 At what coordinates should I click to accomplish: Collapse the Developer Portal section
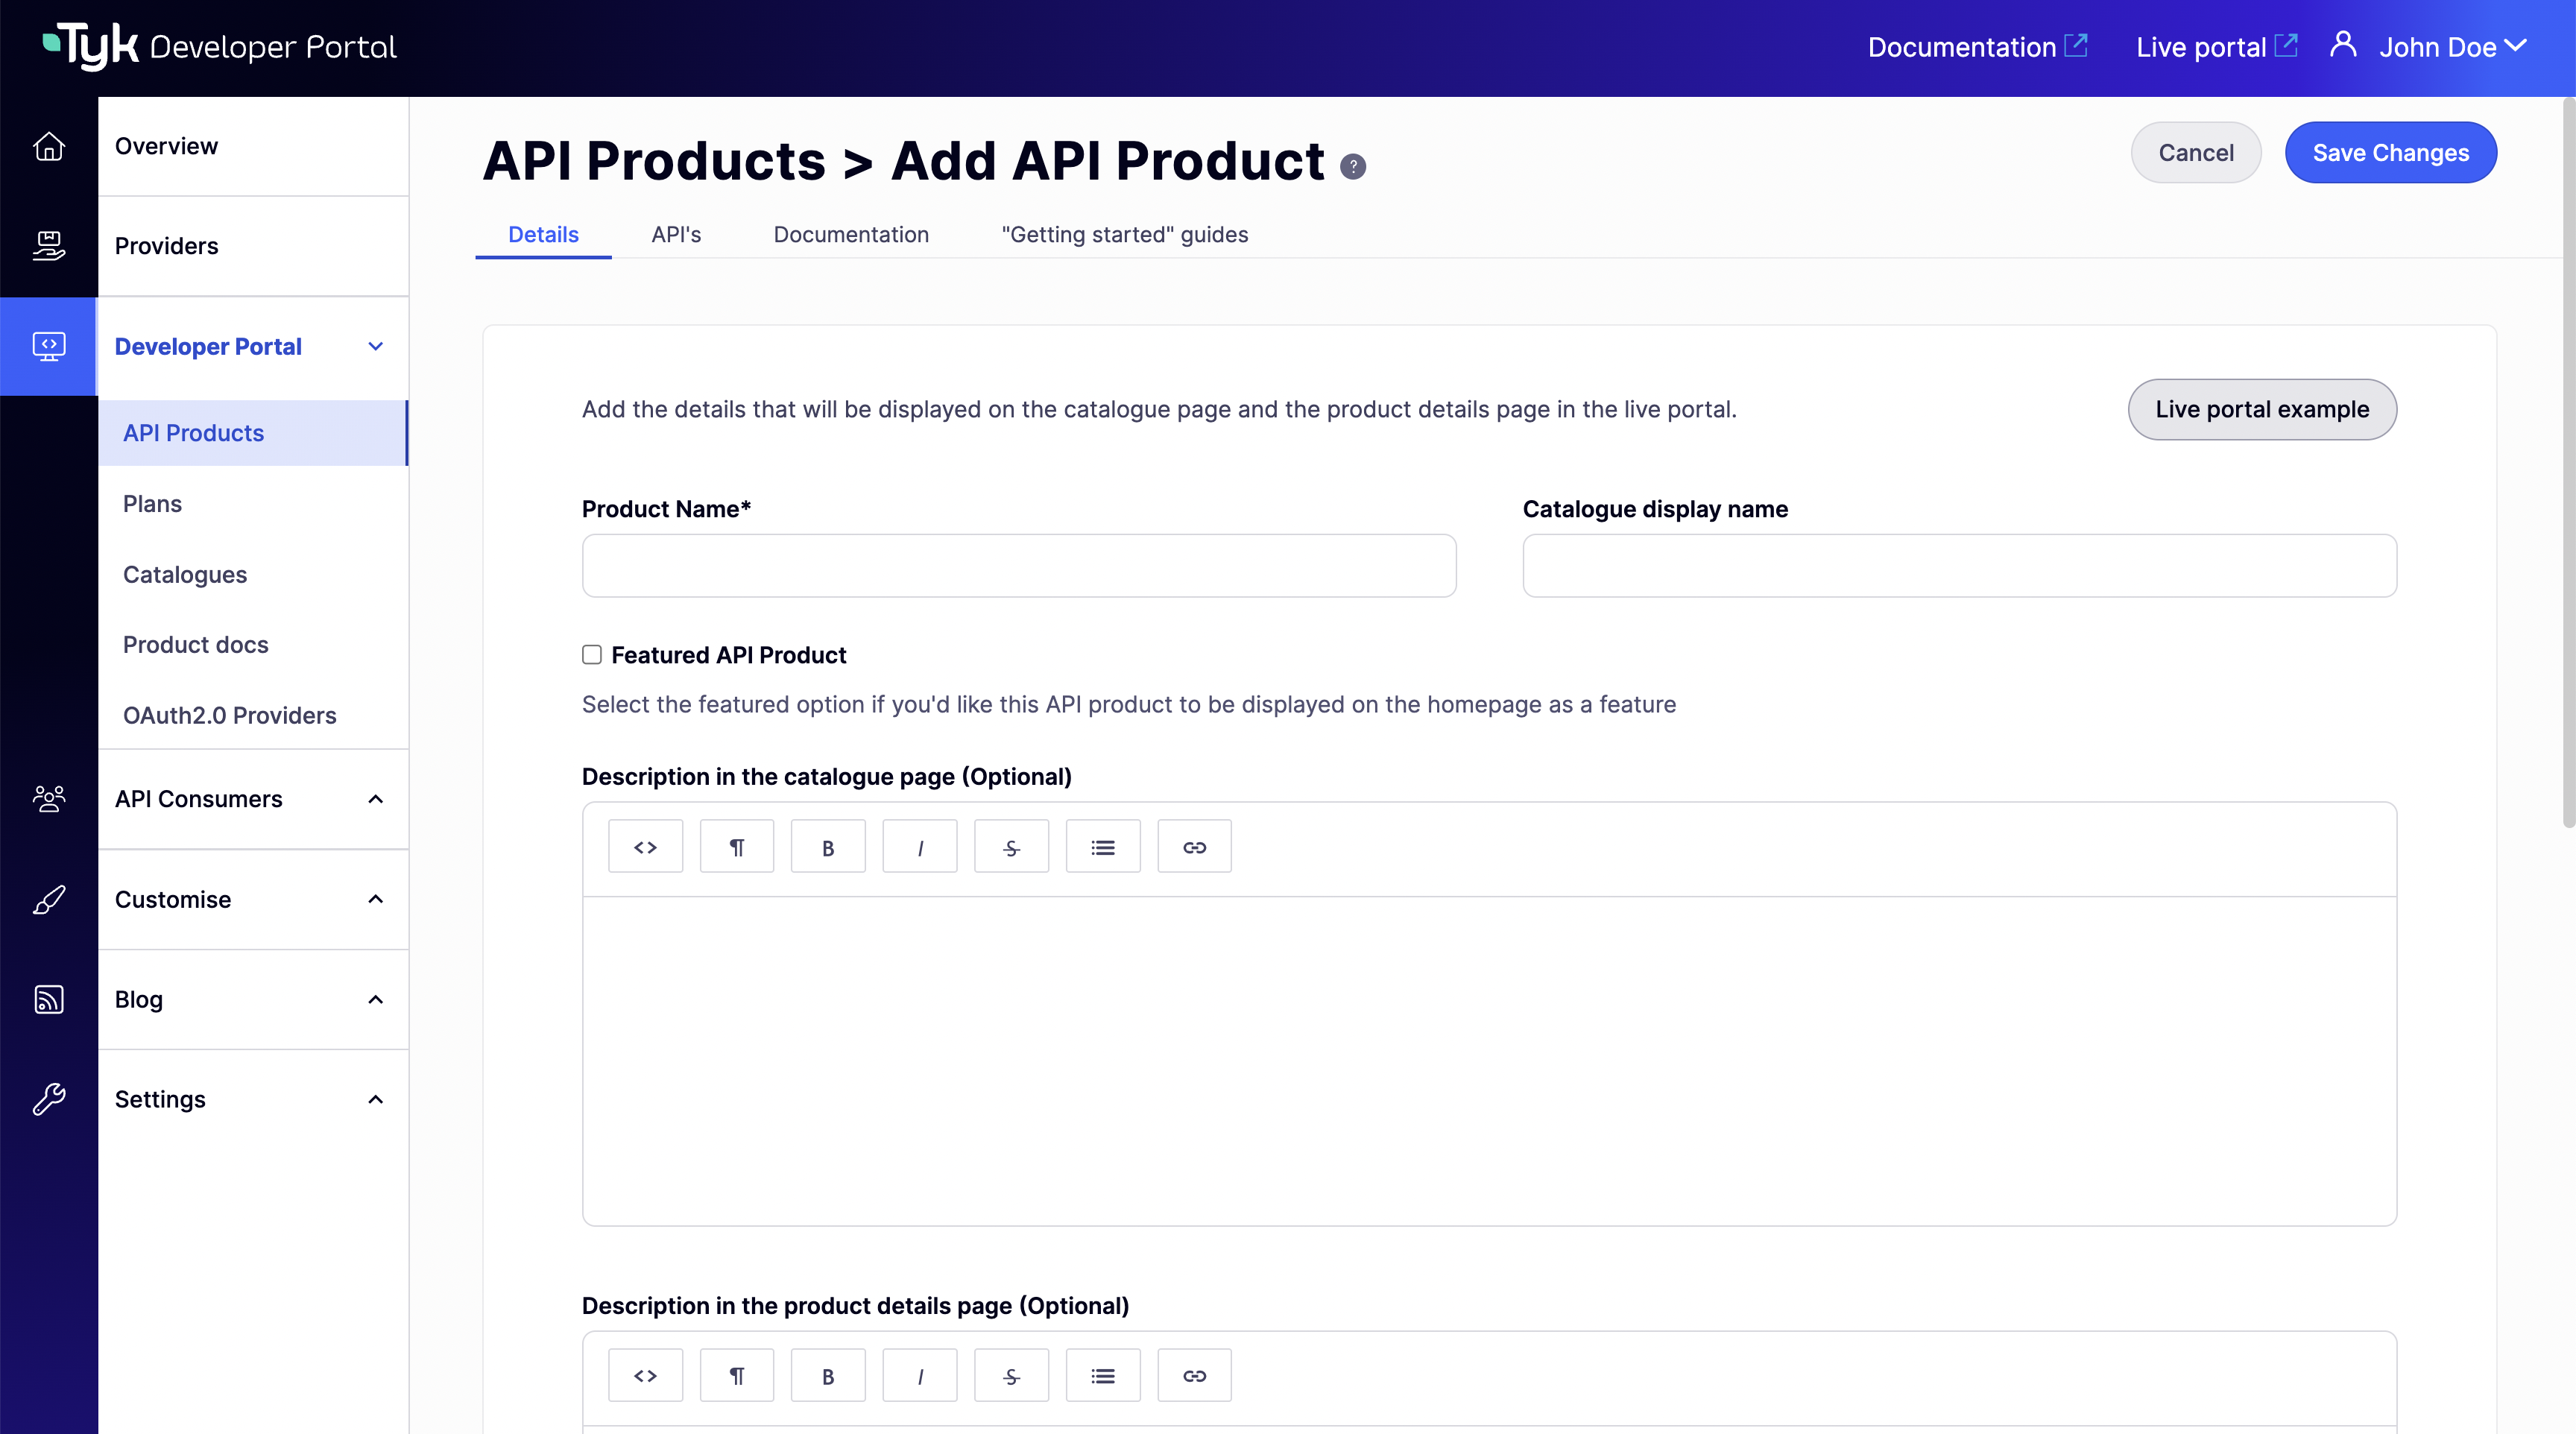point(375,346)
